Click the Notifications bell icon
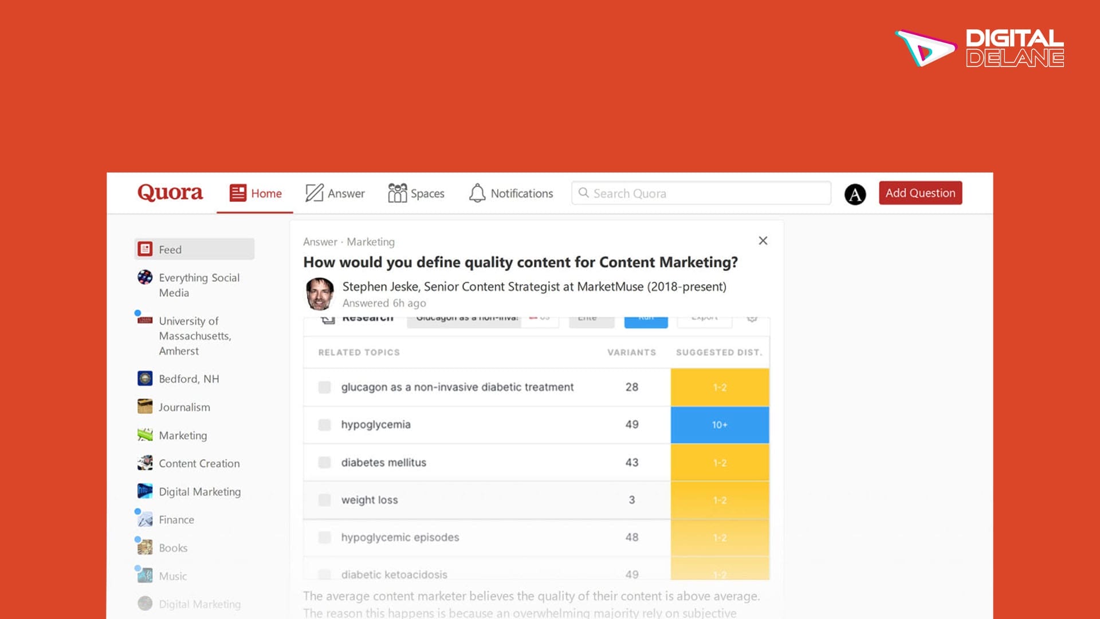Viewport: 1100px width, 619px height. coord(477,193)
